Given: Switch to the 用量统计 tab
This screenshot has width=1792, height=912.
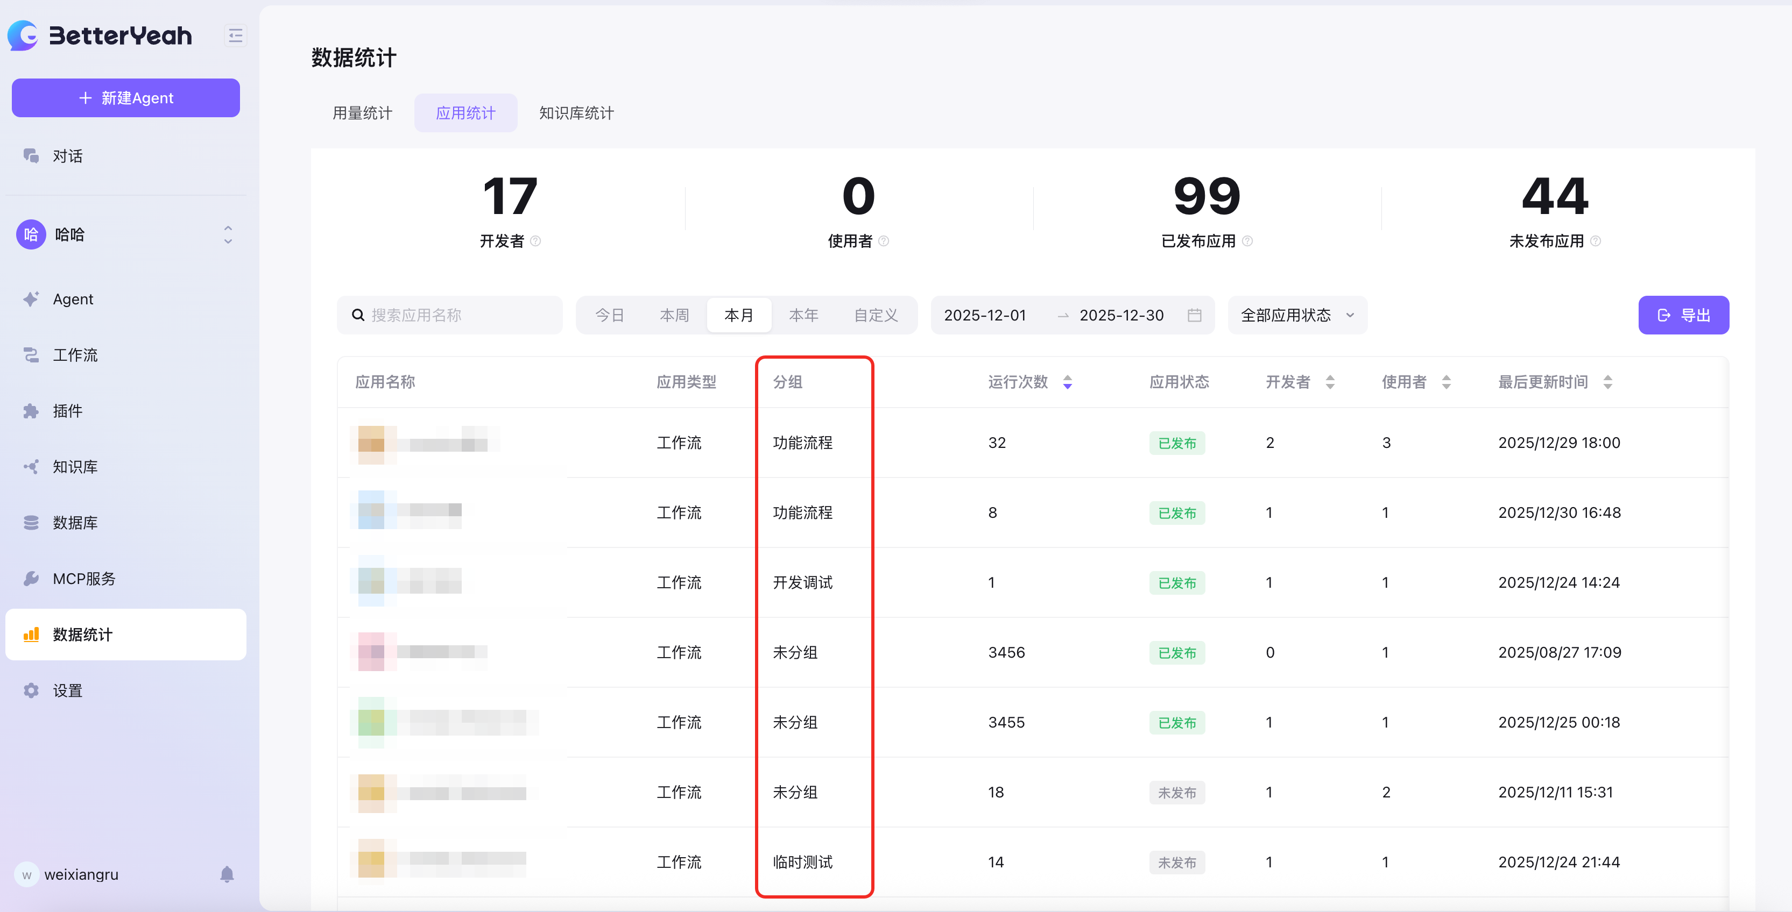Looking at the screenshot, I should pyautogui.click(x=362, y=112).
